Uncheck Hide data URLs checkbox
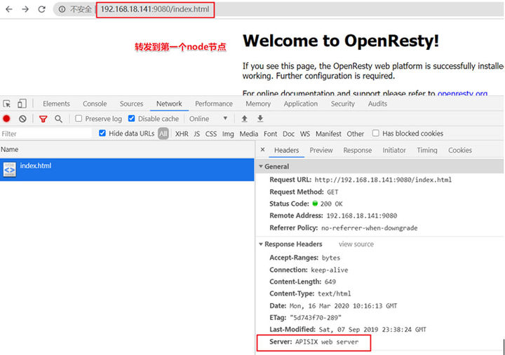Viewport: 505px width, 355px height. point(102,133)
